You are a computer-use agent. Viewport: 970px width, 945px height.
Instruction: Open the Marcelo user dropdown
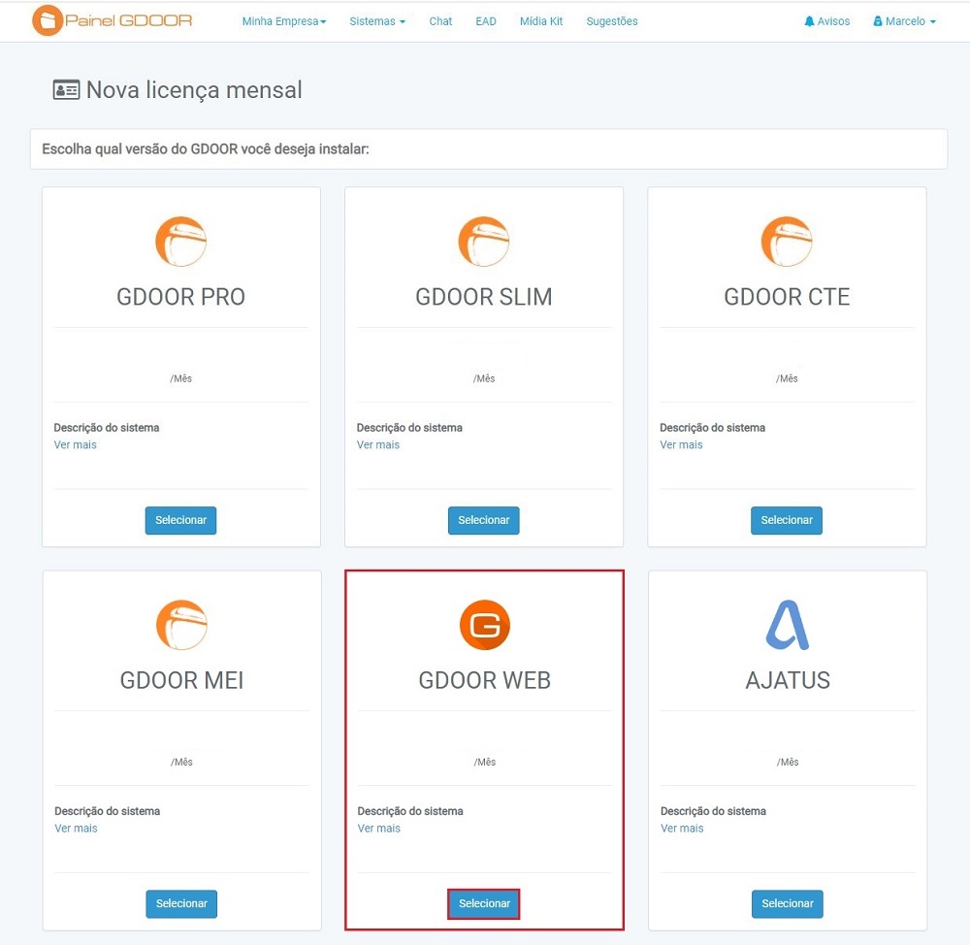tap(904, 21)
